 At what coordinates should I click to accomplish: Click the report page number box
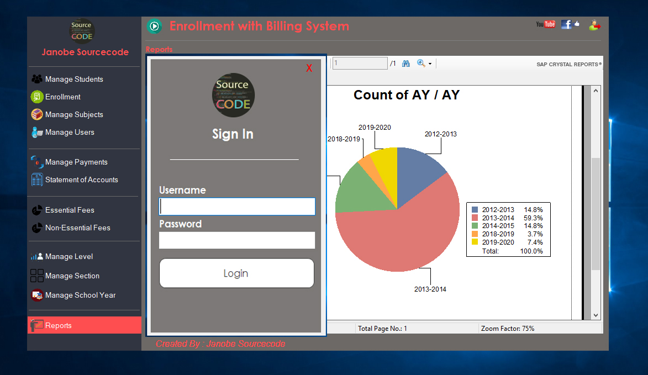(x=360, y=64)
